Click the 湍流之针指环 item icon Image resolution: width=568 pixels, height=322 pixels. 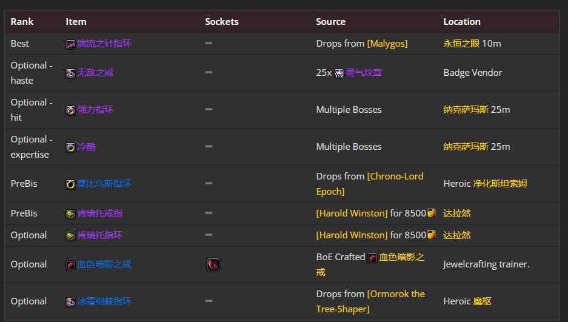coord(71,44)
